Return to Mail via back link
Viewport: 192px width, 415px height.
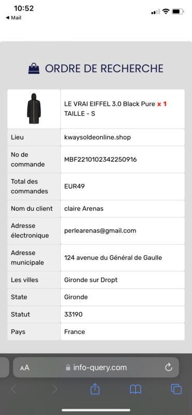[13, 18]
